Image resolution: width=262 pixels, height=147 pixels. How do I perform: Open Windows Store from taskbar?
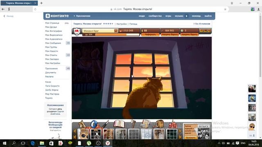pos(51,143)
